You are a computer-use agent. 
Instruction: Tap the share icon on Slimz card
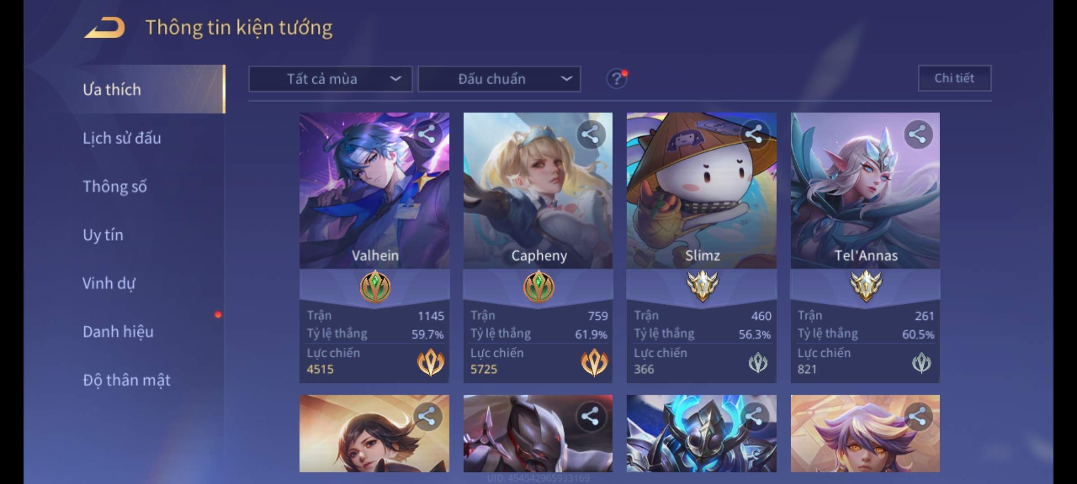754,134
